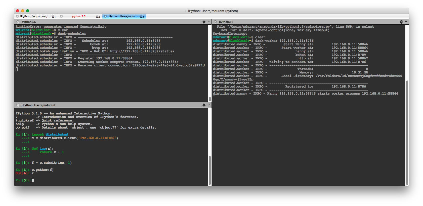Viewport: 423px width, 206px height.
Task: Click the Web UI status URL in scheduler output
Action: point(142,51)
